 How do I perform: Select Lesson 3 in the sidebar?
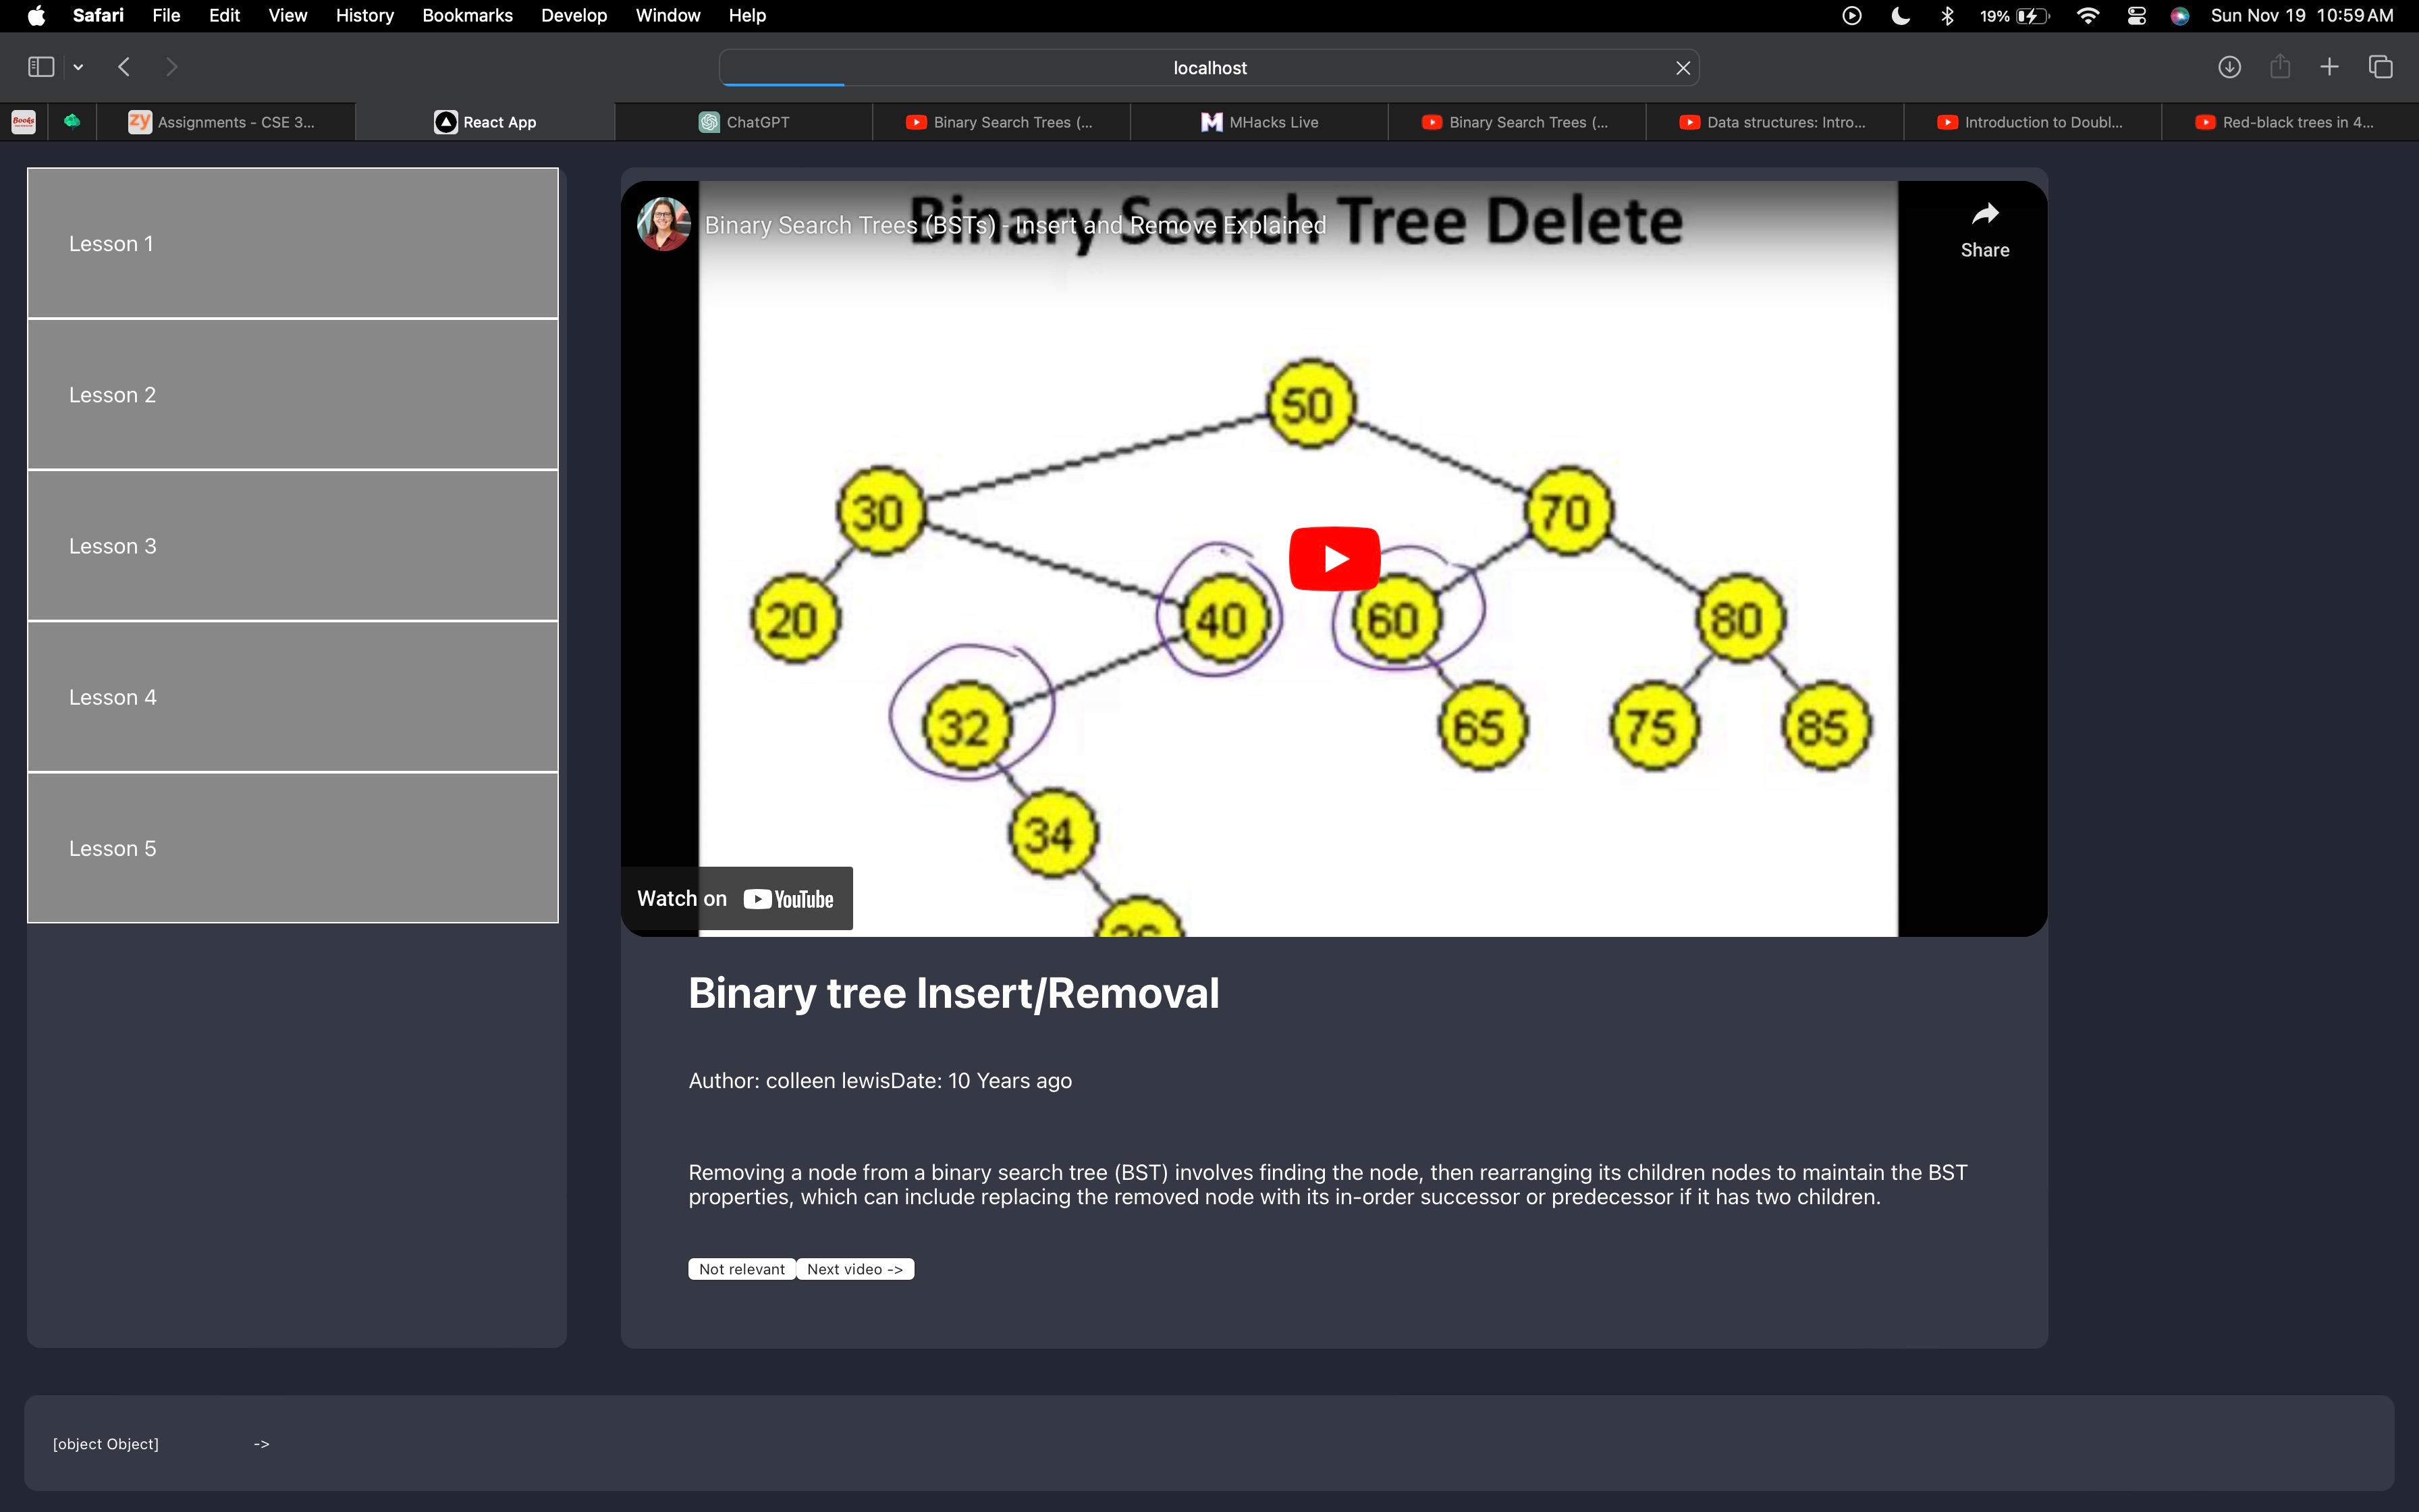tap(292, 546)
